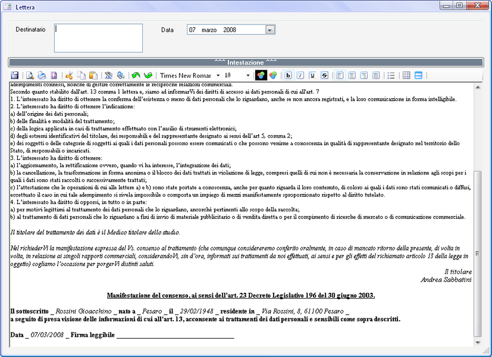Click the Print icon in toolbar
The width and height of the screenshot is (492, 357).
pyautogui.click(x=42, y=76)
